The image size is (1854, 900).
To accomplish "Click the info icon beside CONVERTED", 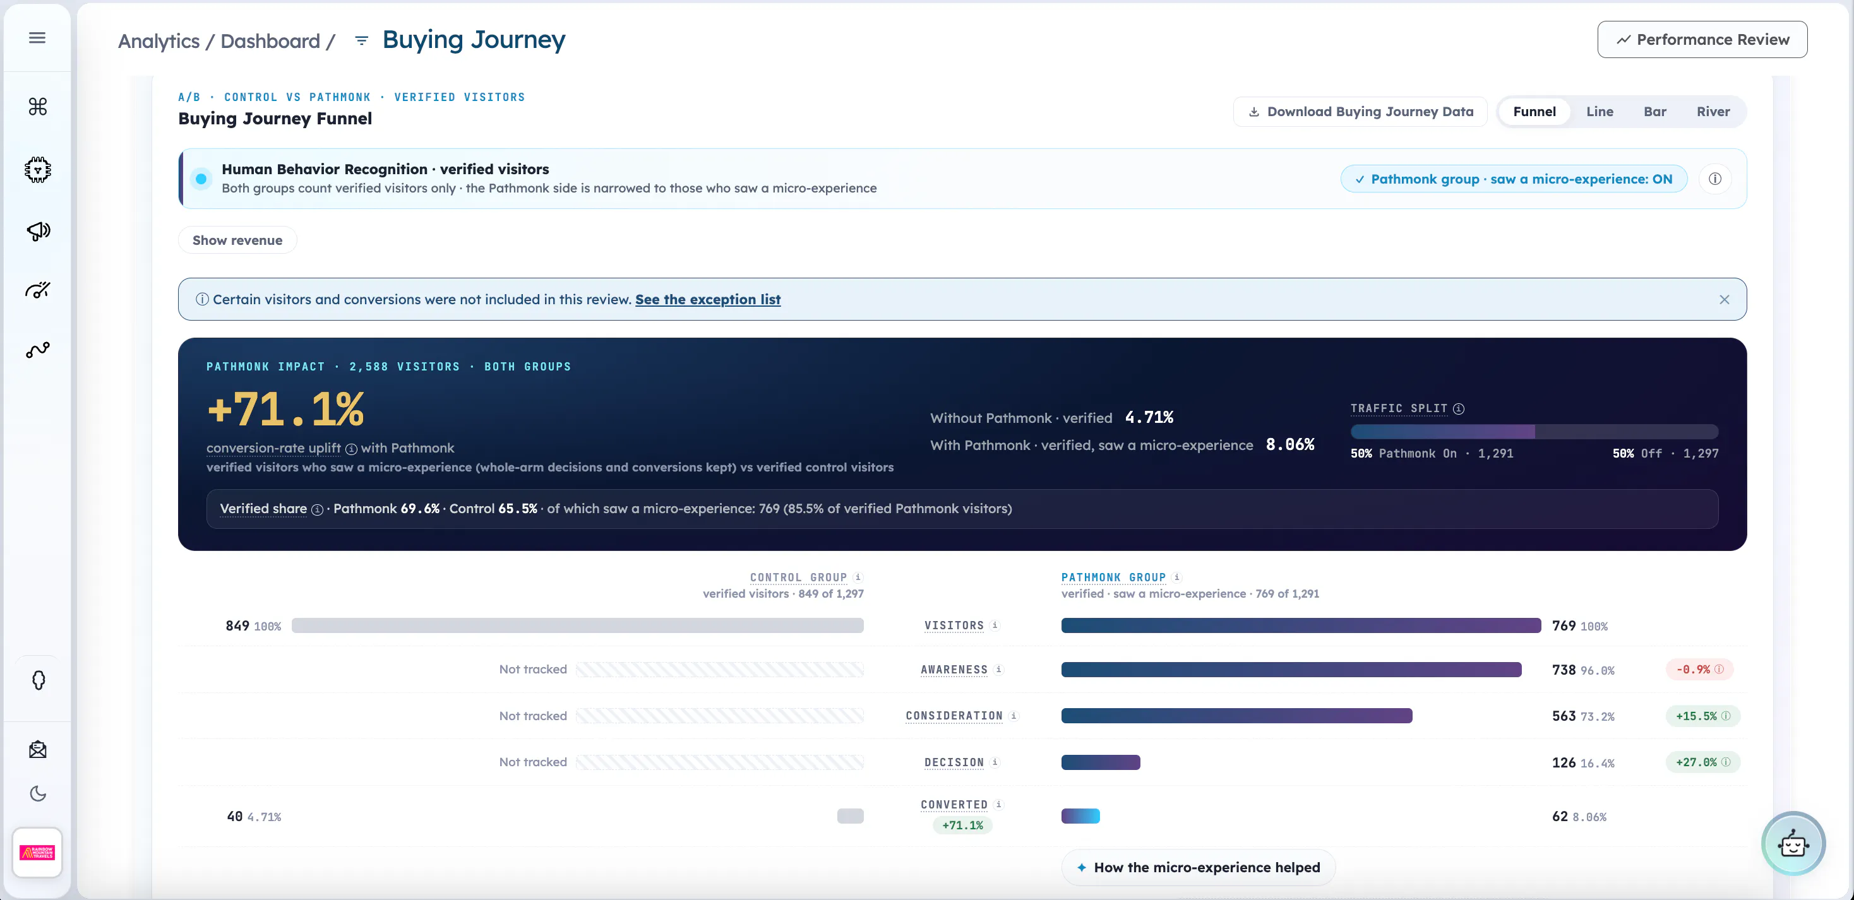I will [x=998, y=804].
